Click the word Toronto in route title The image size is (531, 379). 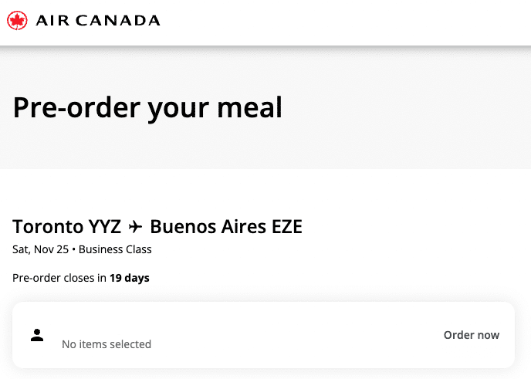[48, 227]
